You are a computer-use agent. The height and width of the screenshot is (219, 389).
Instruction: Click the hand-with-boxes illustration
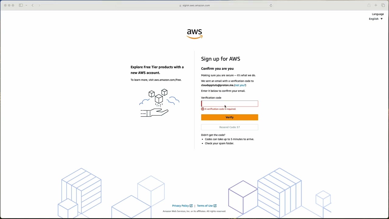point(159,103)
